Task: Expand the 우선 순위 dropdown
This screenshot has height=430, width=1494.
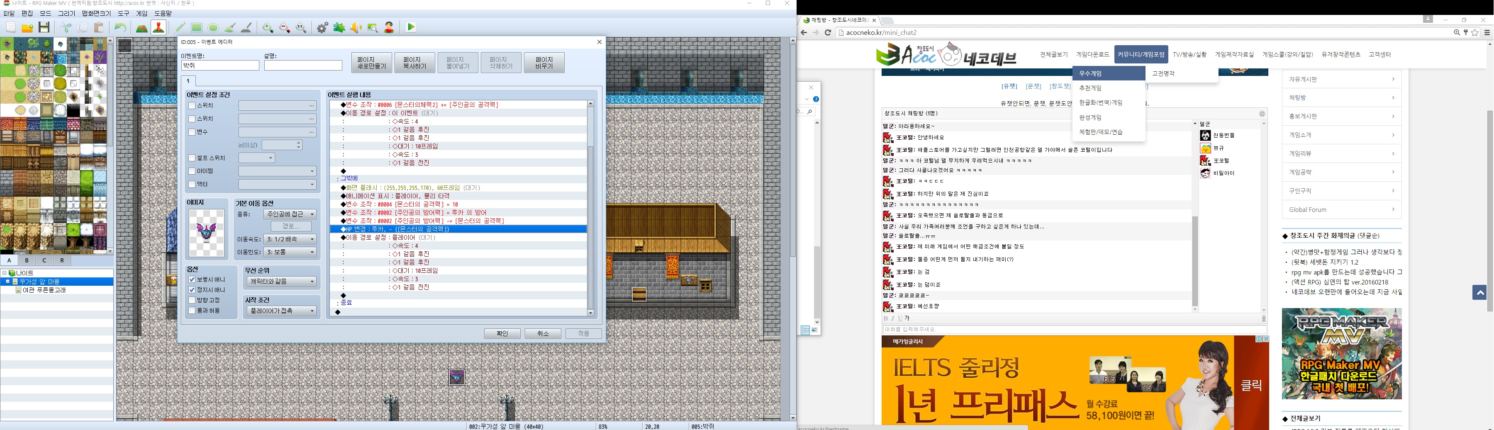Action: click(281, 282)
